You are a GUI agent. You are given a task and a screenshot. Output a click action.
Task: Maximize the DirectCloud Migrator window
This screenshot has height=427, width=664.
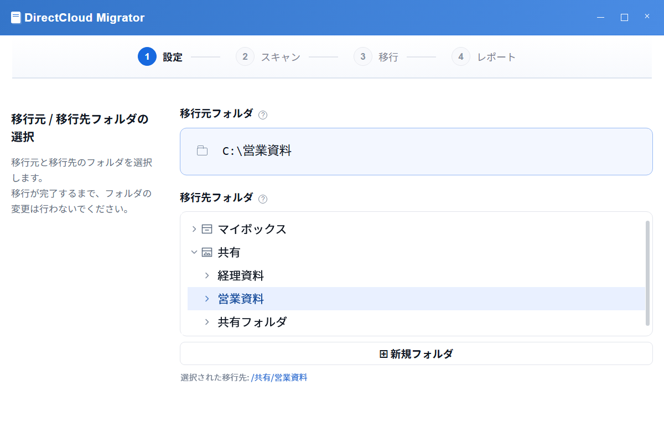[624, 17]
